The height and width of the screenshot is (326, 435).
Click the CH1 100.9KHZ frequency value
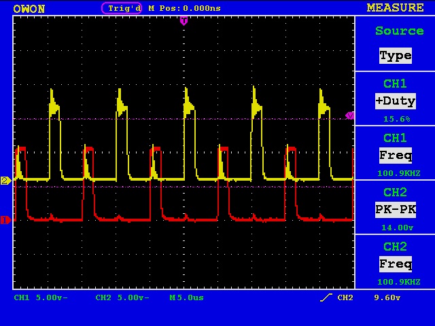[399, 174]
